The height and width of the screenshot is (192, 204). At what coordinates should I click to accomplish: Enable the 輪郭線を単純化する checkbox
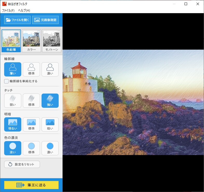pos(6,81)
